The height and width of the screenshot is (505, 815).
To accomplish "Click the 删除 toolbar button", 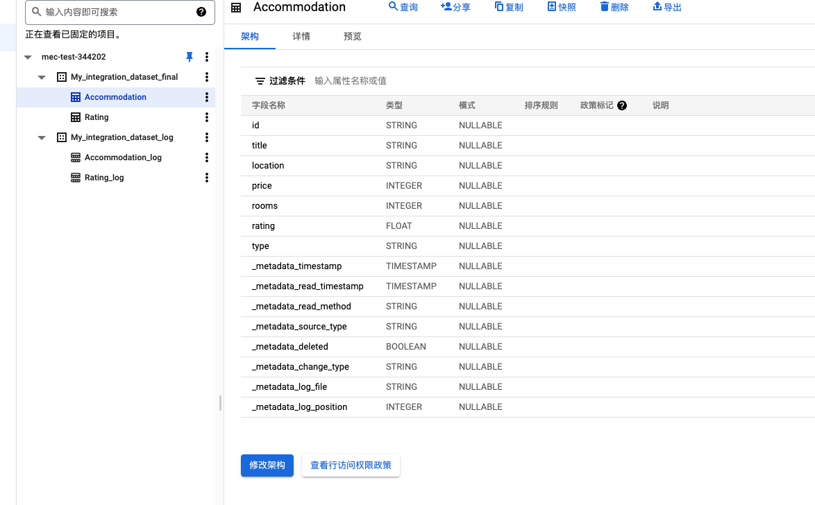I will [614, 7].
